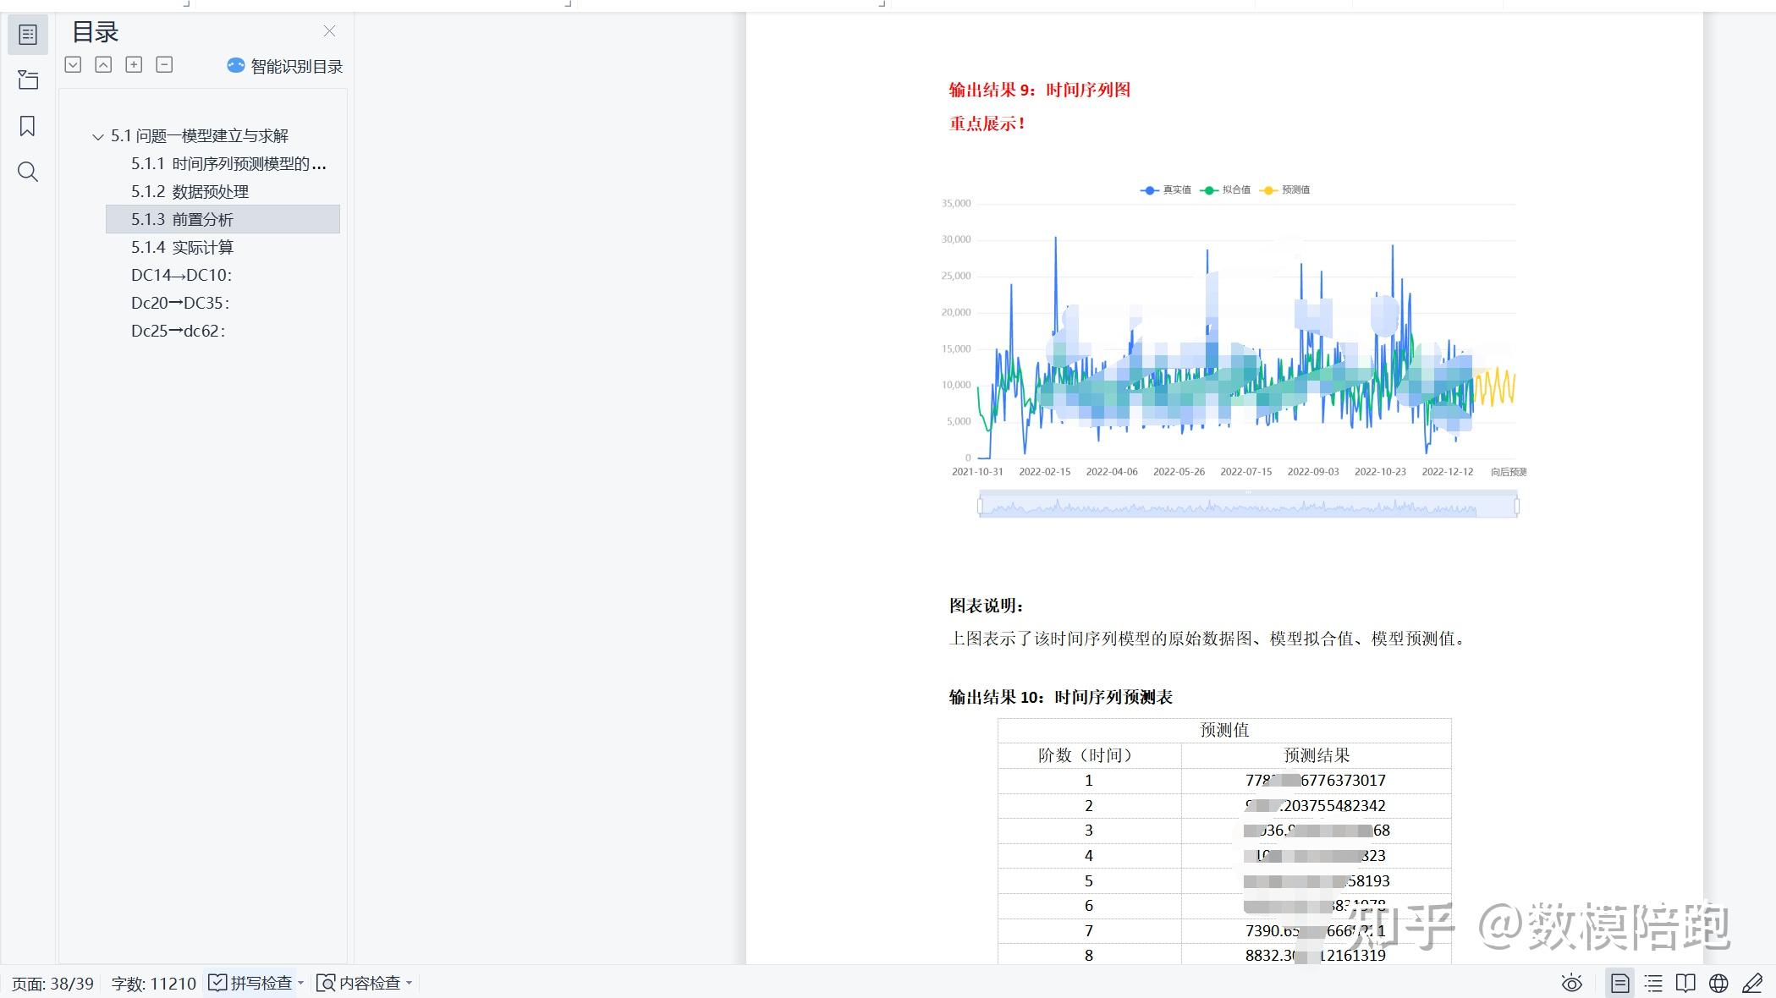Toggle spell check in status bar

click(x=251, y=983)
